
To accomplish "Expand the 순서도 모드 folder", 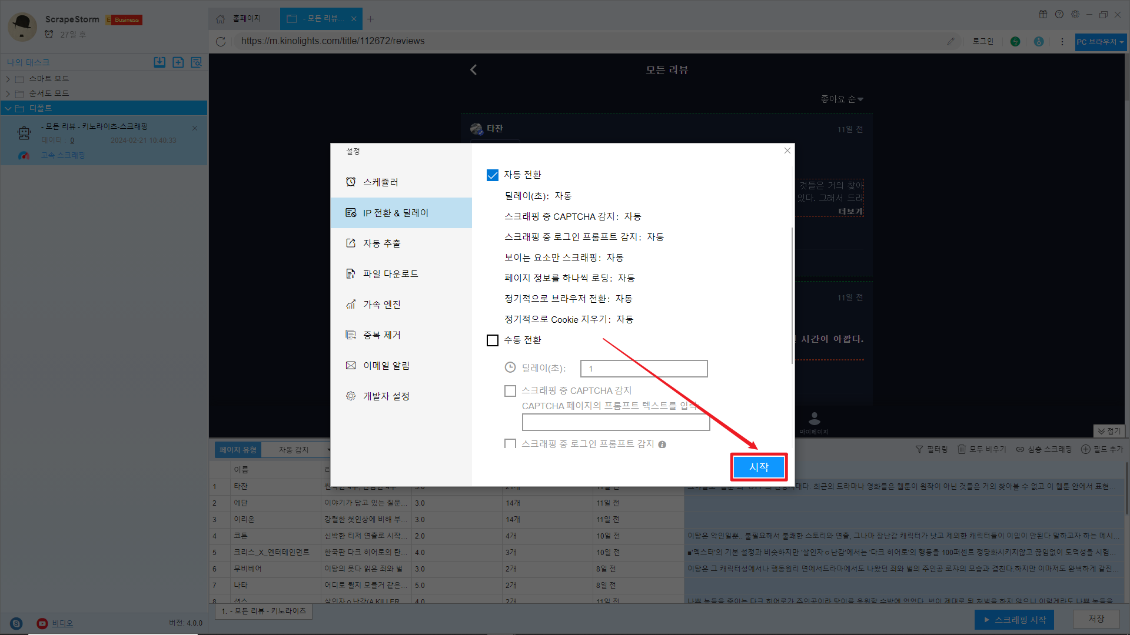I will (8, 93).
